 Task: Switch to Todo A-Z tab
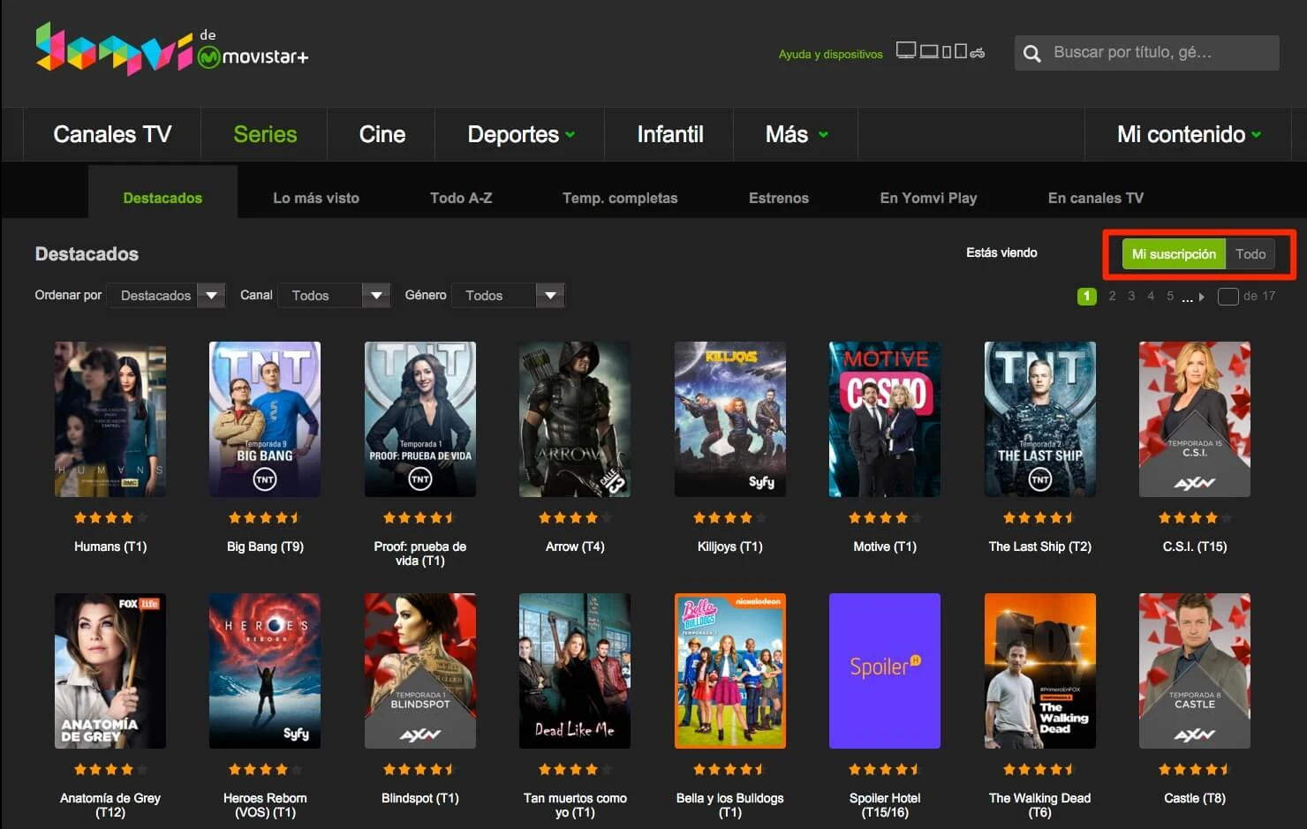[x=461, y=198]
